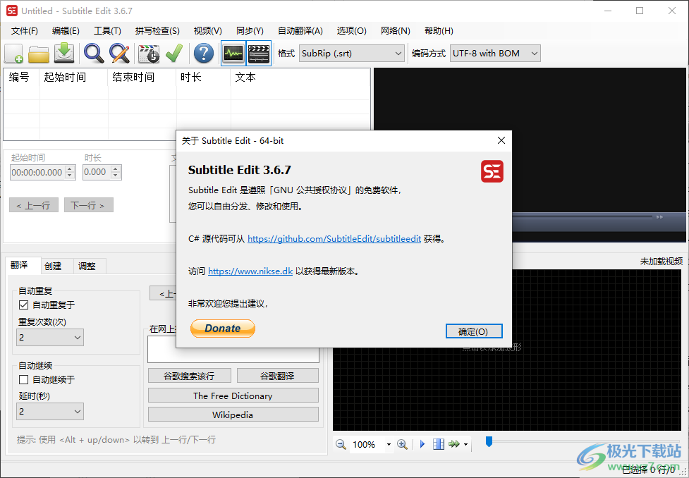Open the 选项(O) menu

click(x=351, y=31)
